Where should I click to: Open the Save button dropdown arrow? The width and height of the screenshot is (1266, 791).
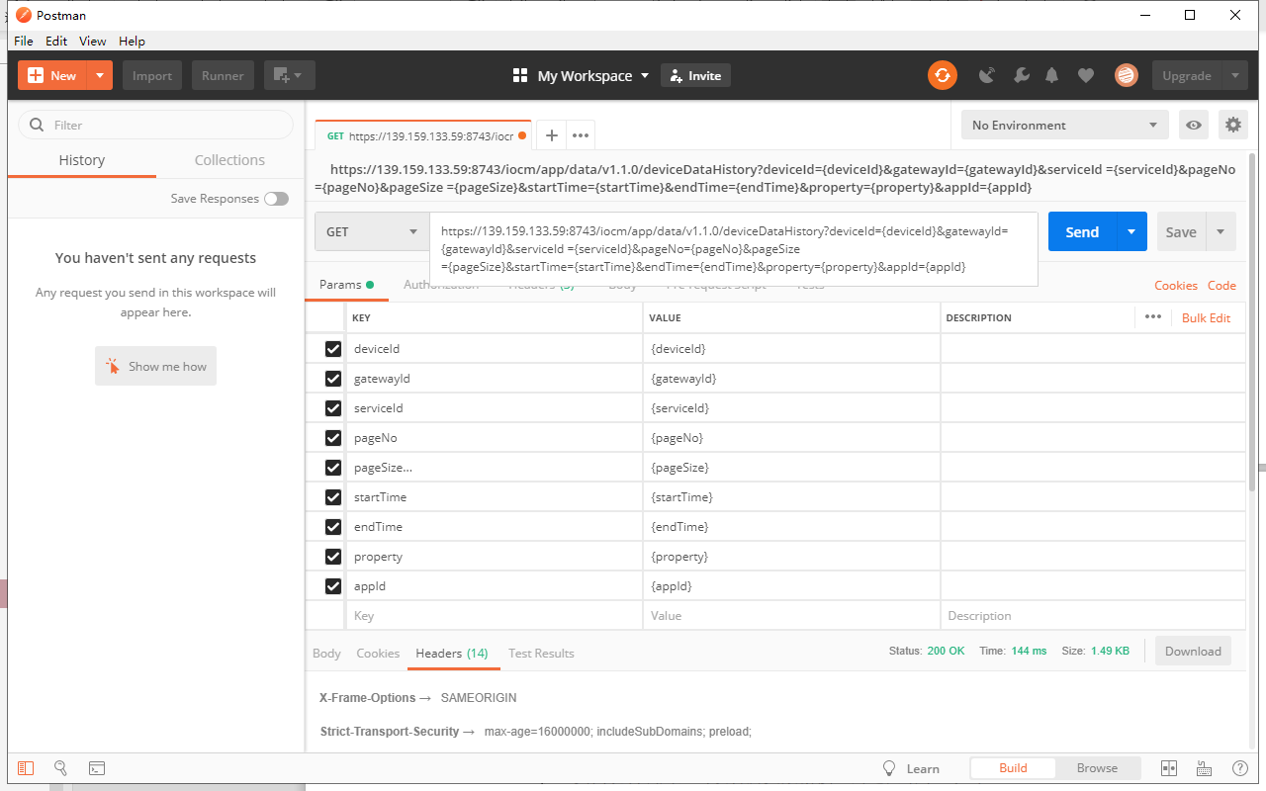click(1221, 231)
